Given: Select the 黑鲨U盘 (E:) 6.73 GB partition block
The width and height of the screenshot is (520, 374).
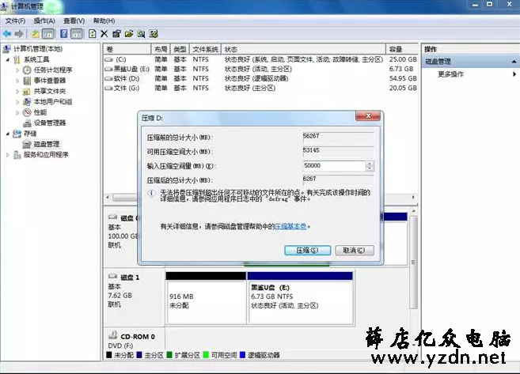Looking at the screenshot, I should 300,297.
